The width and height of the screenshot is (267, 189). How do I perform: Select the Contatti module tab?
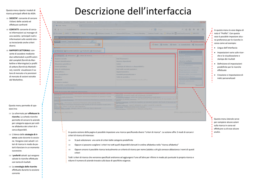pos(64,42)
